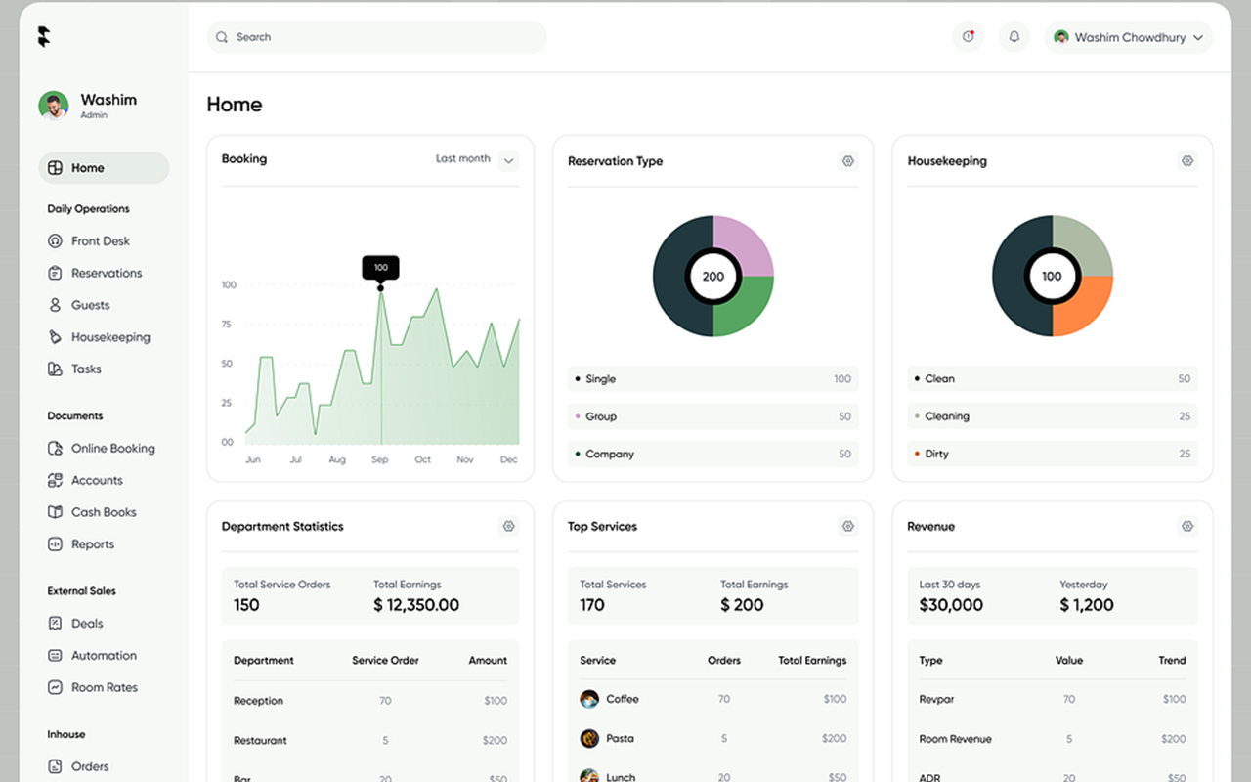The image size is (1251, 782).
Task: Navigate to Cash Books
Action: pyautogui.click(x=103, y=512)
